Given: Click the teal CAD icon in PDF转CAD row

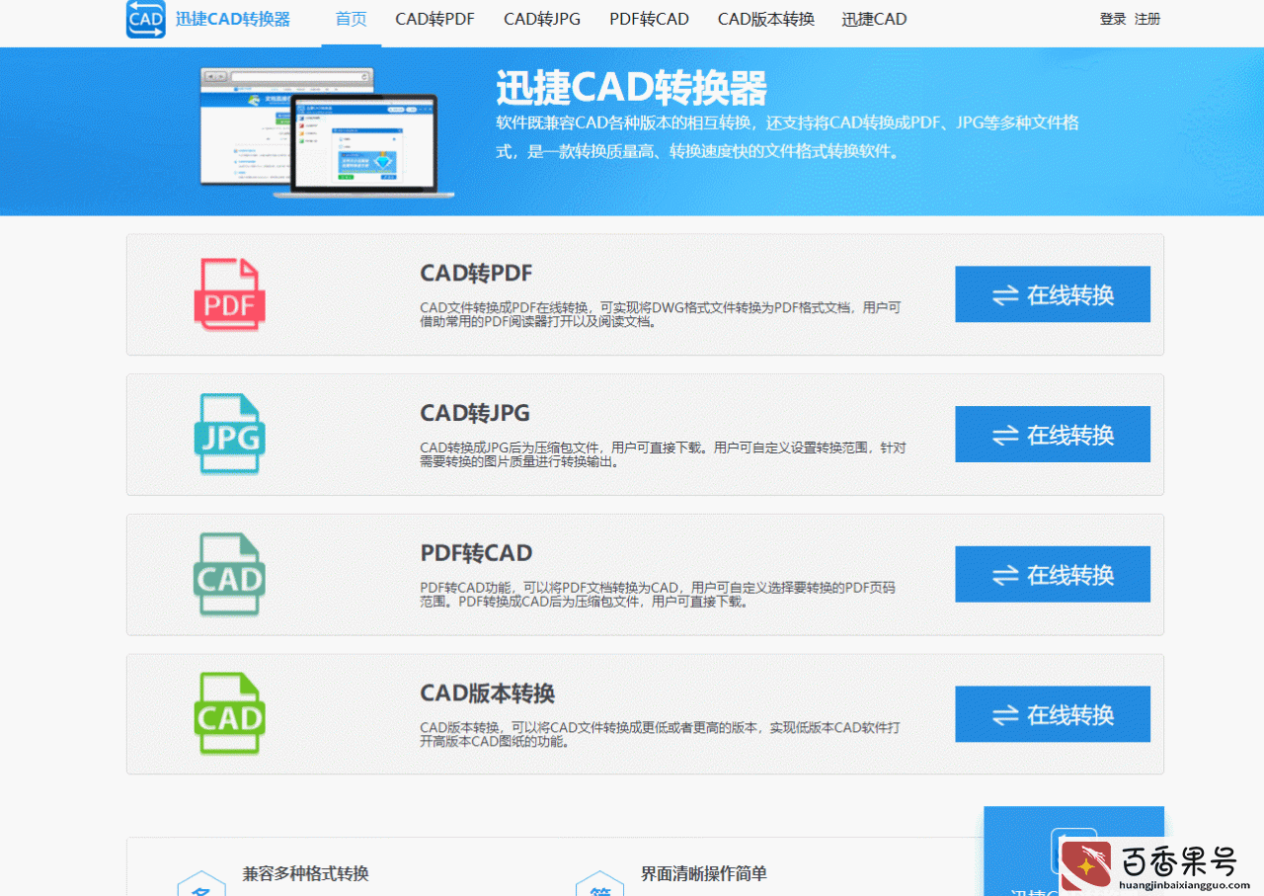Looking at the screenshot, I should coord(230,575).
